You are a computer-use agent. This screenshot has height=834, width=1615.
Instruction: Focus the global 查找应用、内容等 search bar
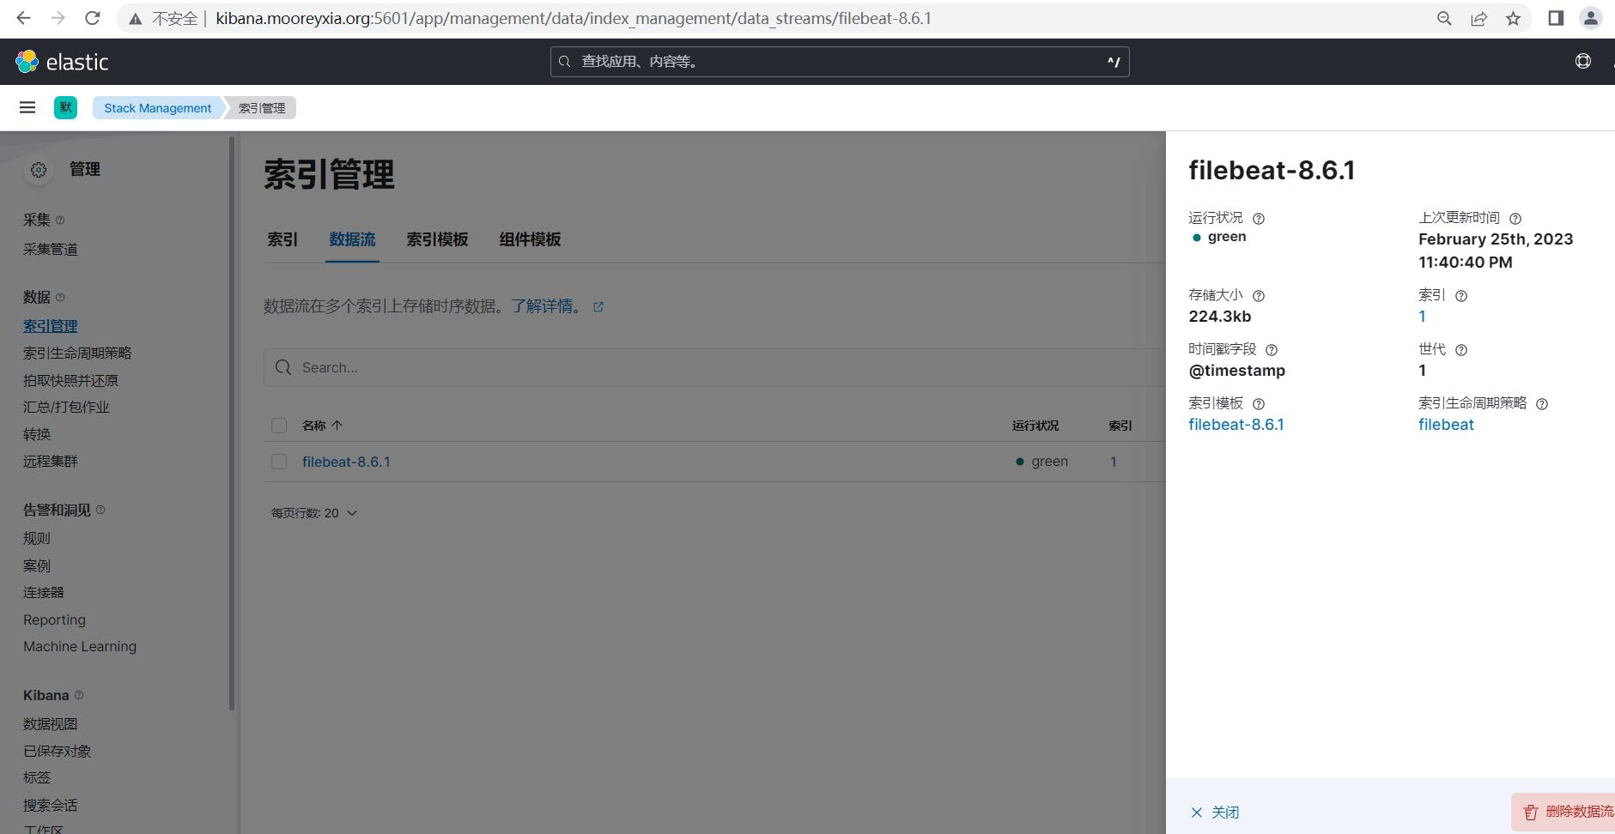[x=840, y=62]
